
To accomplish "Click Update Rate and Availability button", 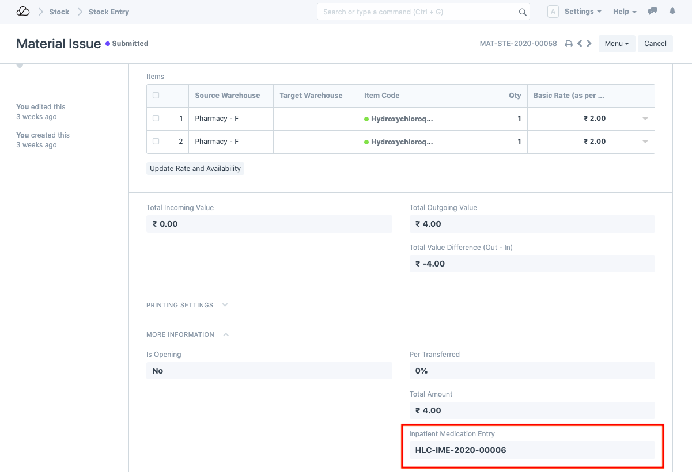I will [195, 169].
